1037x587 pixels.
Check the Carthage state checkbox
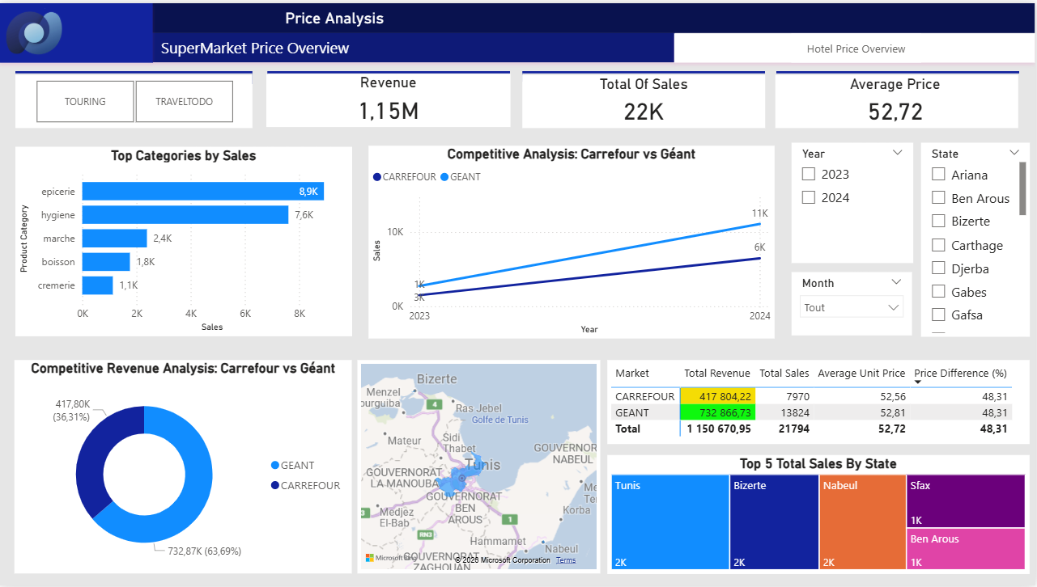click(938, 245)
